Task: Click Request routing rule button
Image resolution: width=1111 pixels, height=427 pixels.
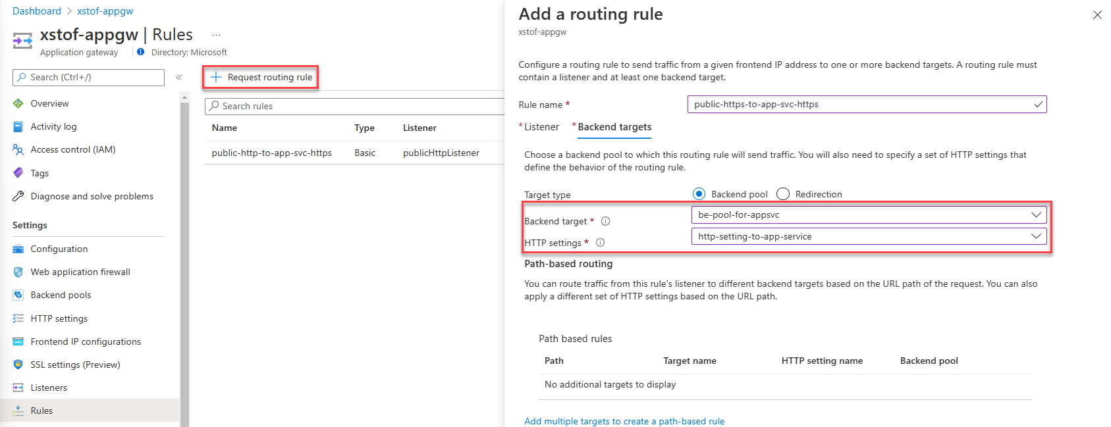Action: coord(261,78)
